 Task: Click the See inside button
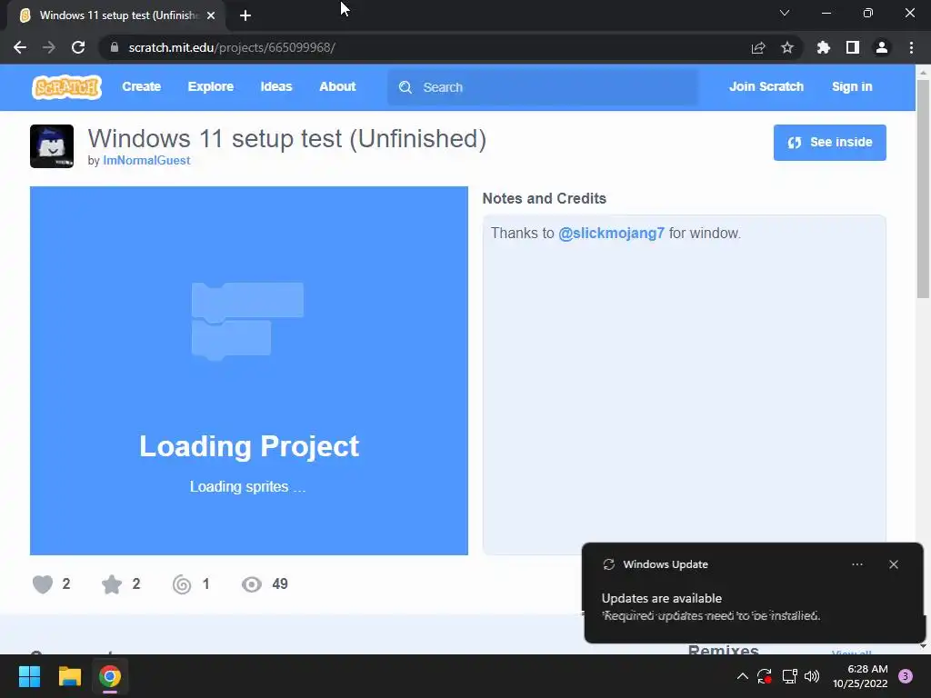(x=829, y=143)
